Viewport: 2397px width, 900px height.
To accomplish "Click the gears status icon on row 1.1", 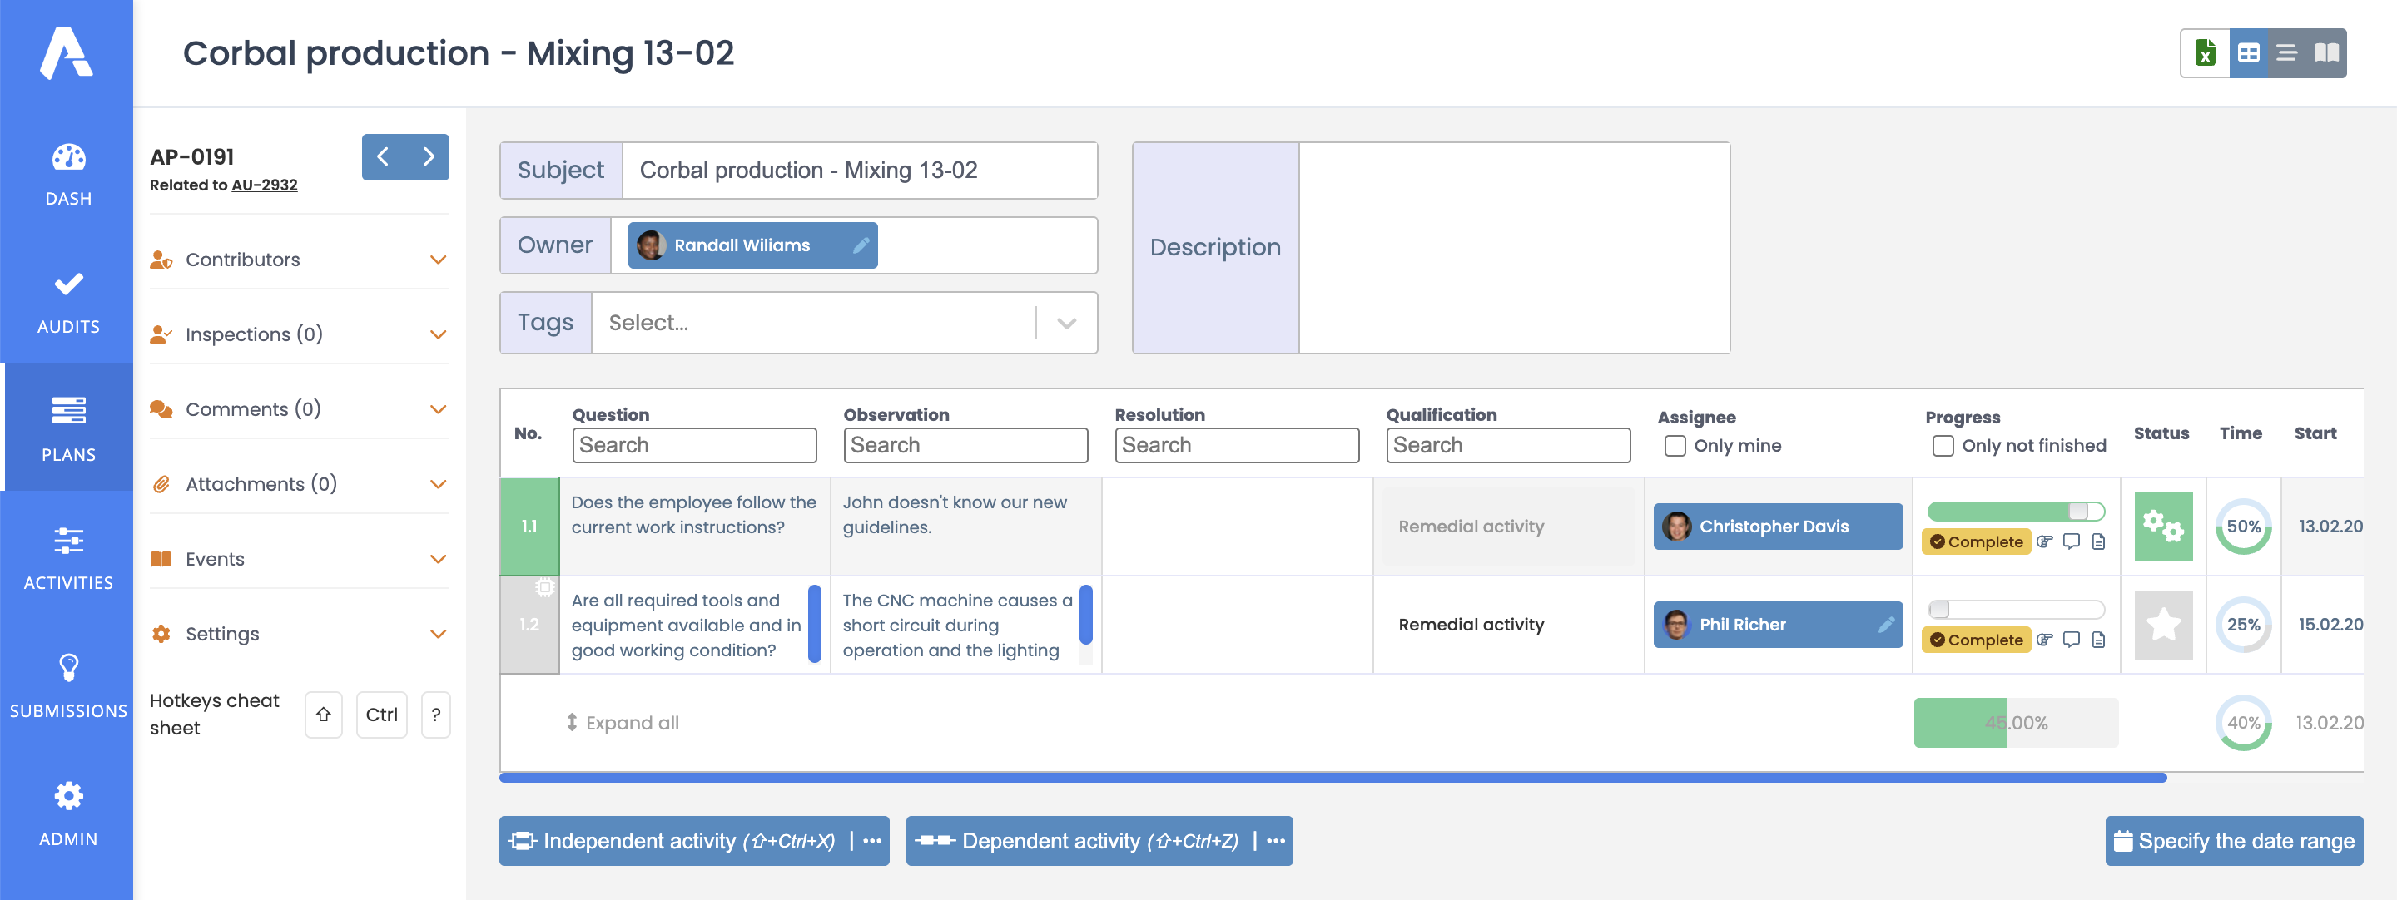I will tap(2162, 527).
